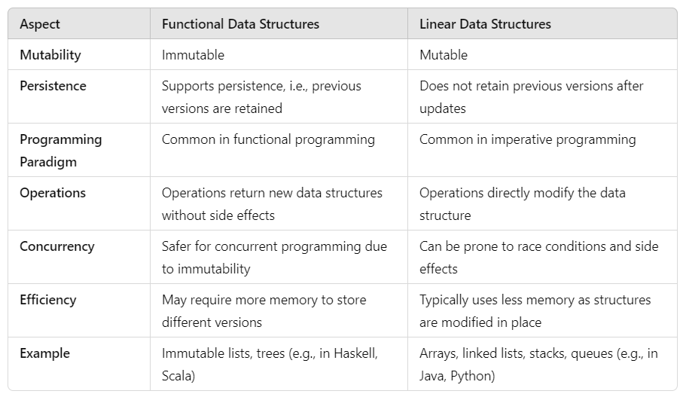The height and width of the screenshot is (397, 683).
Task: Select the Mutability row label
Action: [50, 55]
